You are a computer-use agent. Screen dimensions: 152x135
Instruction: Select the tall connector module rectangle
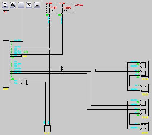coord(6,64)
